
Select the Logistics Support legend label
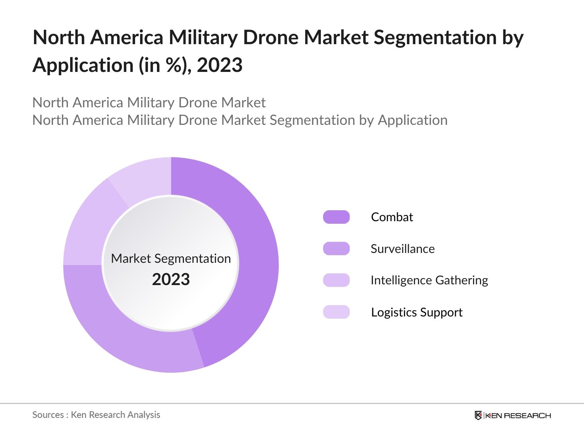[x=416, y=312]
